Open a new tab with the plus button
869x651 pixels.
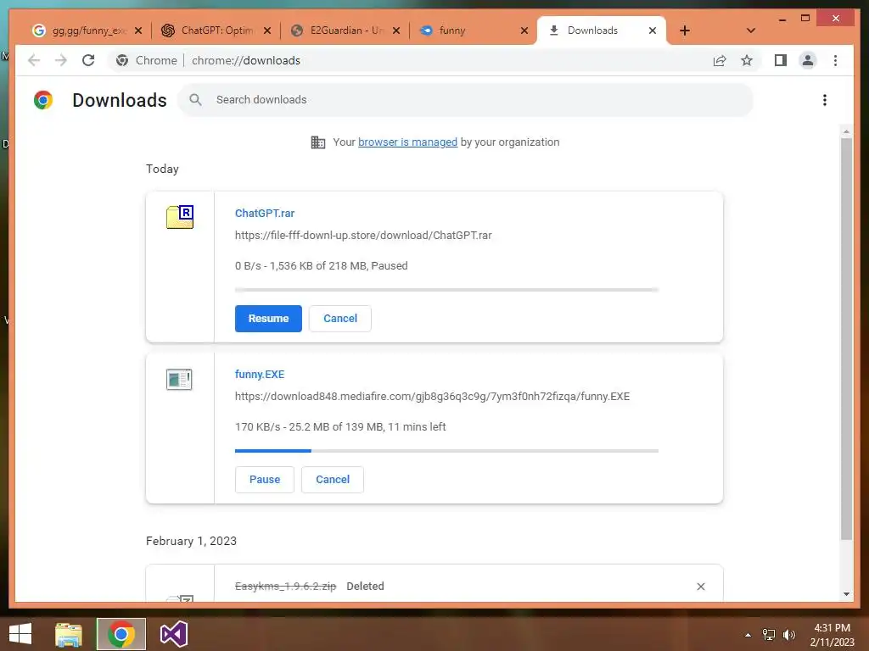(x=685, y=31)
